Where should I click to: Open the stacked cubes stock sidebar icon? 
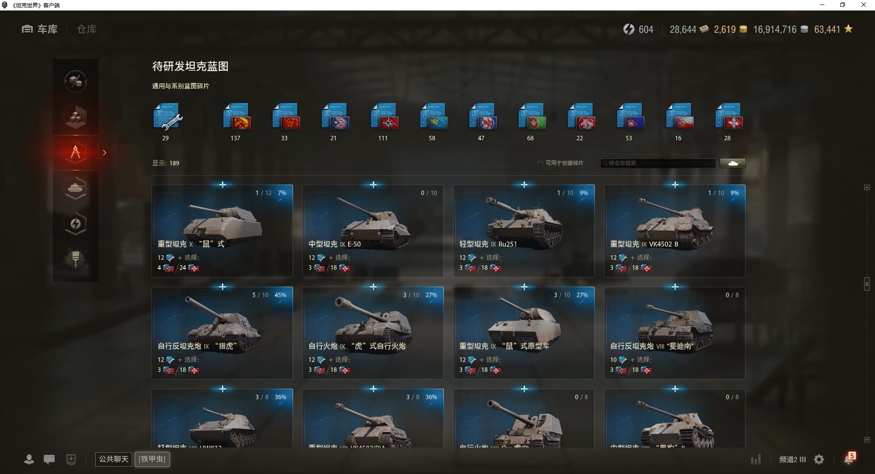pyautogui.click(x=76, y=117)
